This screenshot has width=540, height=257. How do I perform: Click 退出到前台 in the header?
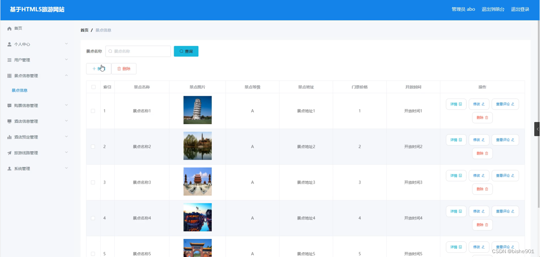point(493,9)
